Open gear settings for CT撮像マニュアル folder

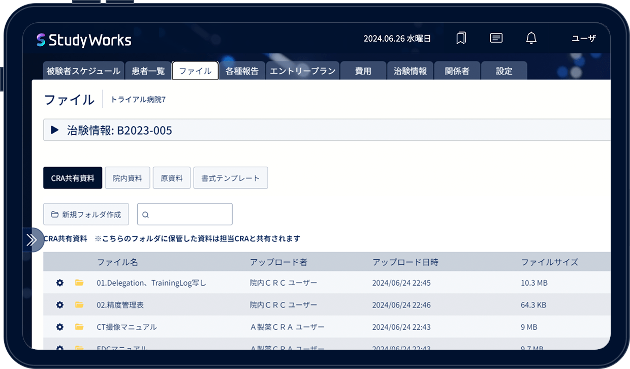(x=60, y=327)
